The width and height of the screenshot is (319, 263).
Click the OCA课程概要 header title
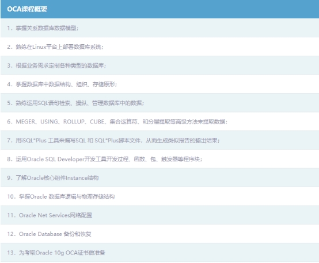(27, 9)
